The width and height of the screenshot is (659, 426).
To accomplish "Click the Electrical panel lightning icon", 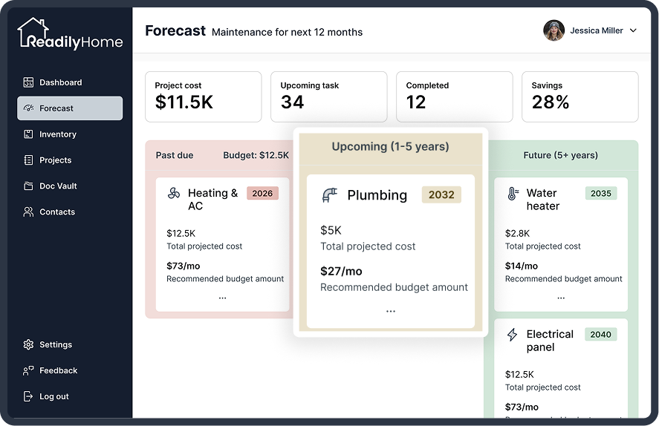I will pos(512,335).
